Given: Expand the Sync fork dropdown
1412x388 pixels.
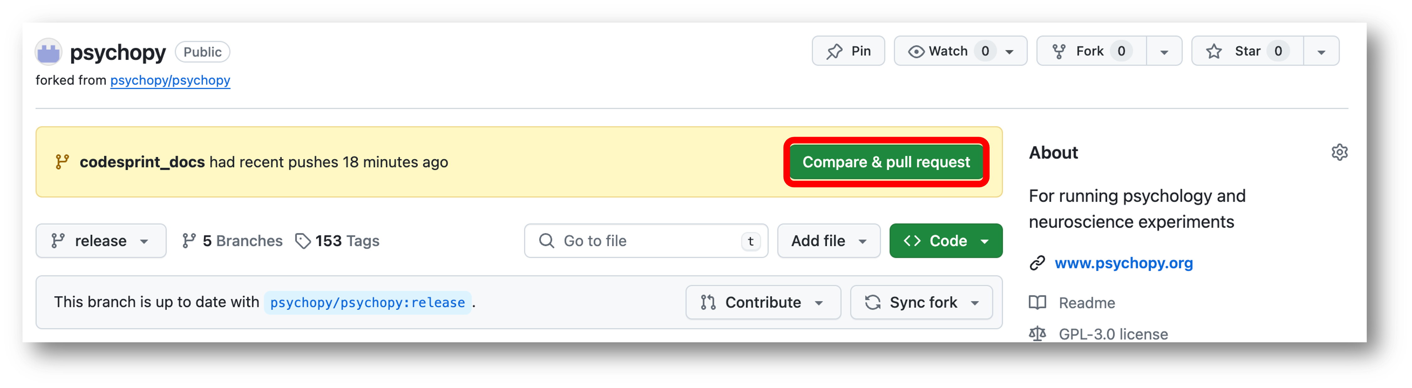Looking at the screenshot, I should [922, 302].
